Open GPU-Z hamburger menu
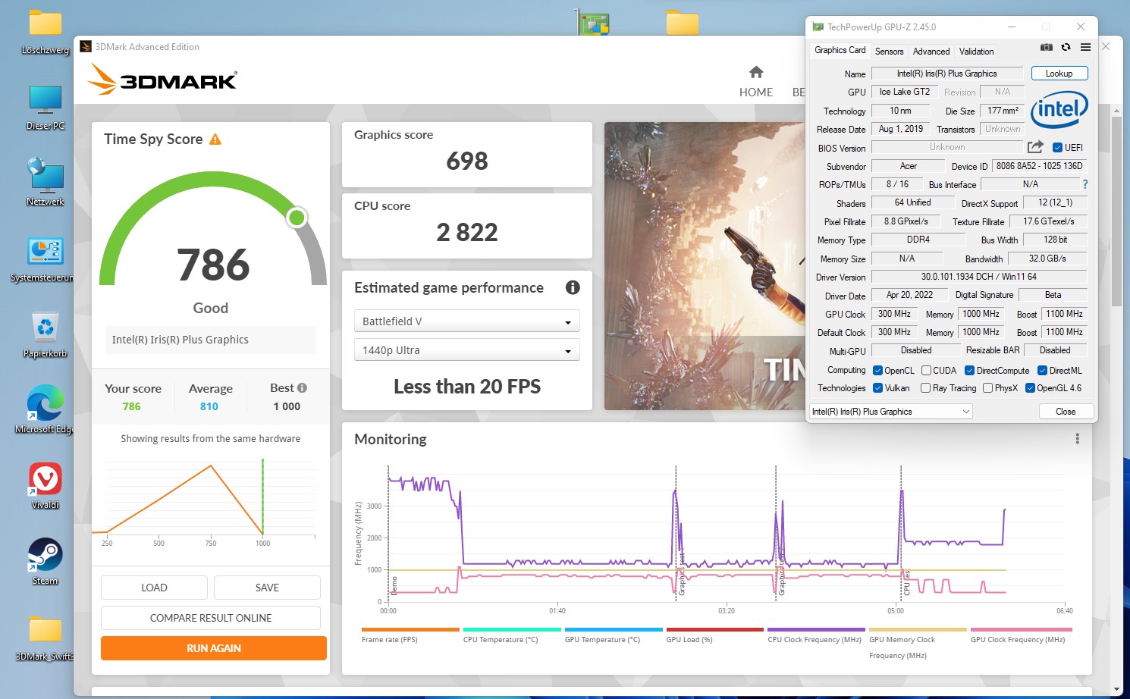This screenshot has height=699, width=1130. tap(1085, 47)
